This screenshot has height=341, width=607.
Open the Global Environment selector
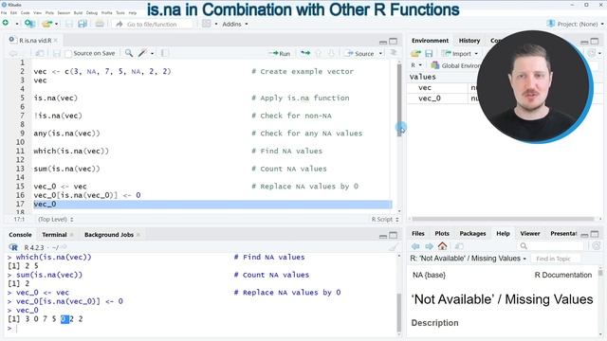point(456,65)
